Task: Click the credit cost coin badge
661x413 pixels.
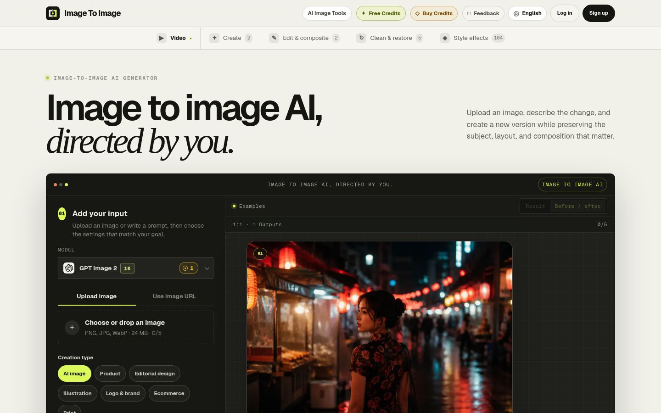Action: point(188,268)
